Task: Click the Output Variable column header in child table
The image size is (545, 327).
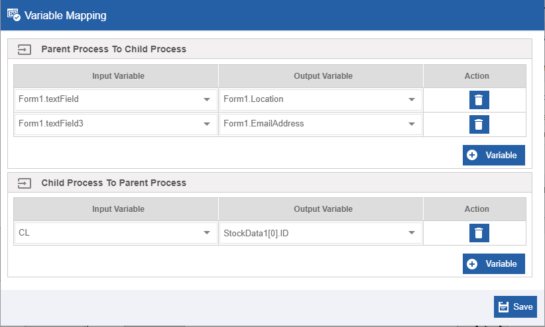Action: (x=323, y=209)
